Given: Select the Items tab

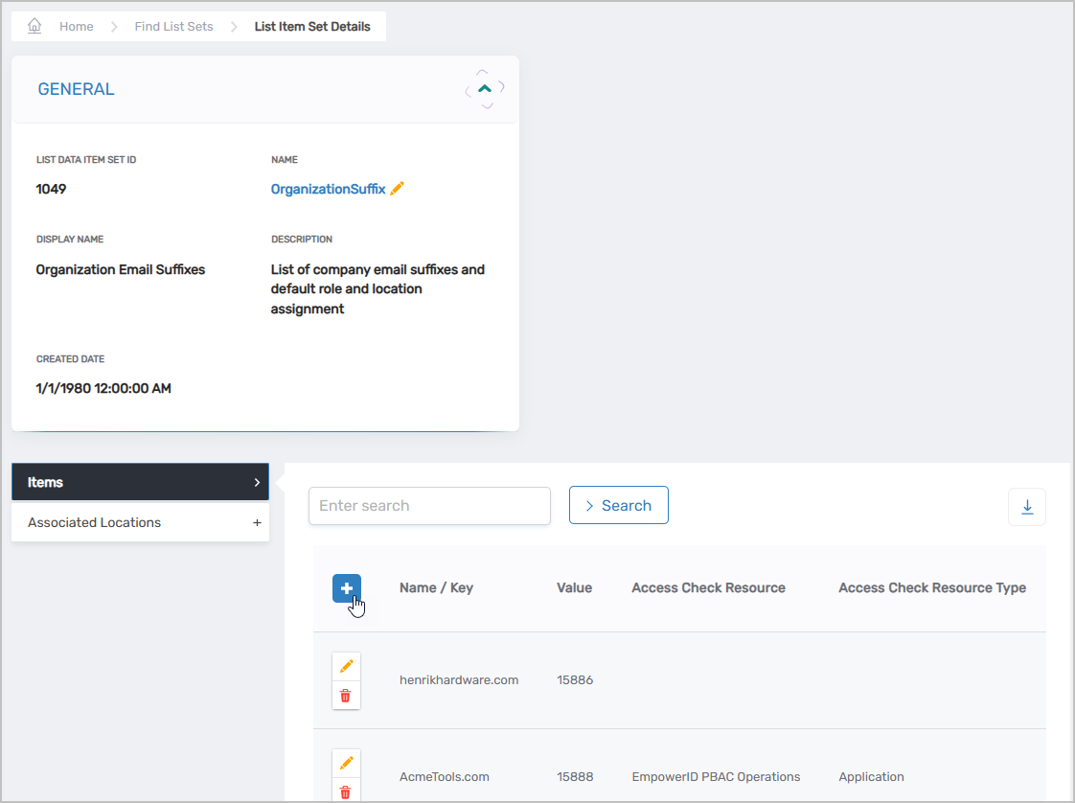Looking at the screenshot, I should point(140,482).
